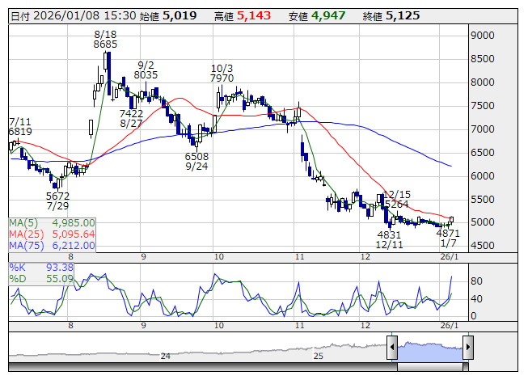Viewport: 528px width, 380px height.
Task: Click the 10/3 peak label 7970
Action: [x=222, y=78]
